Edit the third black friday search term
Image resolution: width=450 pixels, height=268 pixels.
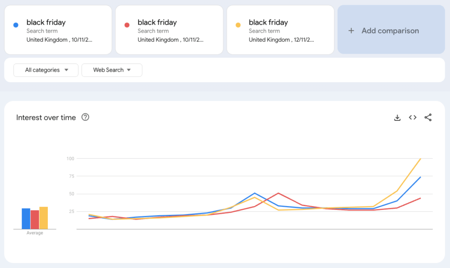[267, 22]
